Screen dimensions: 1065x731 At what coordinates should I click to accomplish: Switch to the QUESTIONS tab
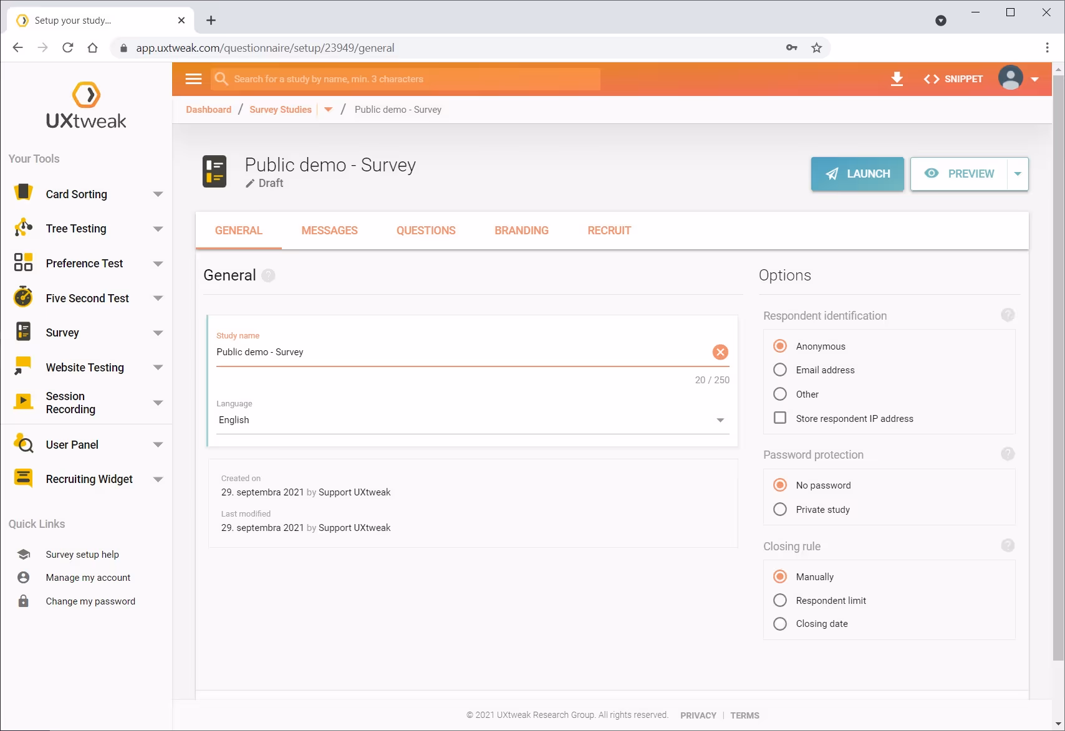pos(426,230)
